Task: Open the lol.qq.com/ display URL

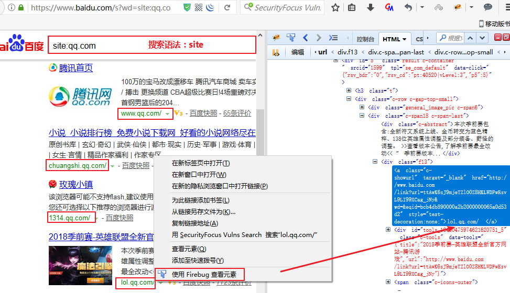Action: point(137,283)
